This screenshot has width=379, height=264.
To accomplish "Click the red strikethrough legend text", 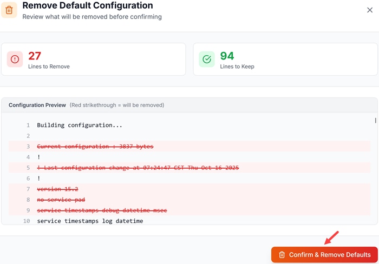I will pyautogui.click(x=116, y=105).
